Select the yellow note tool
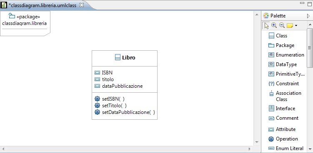 pyautogui.click(x=290, y=25)
